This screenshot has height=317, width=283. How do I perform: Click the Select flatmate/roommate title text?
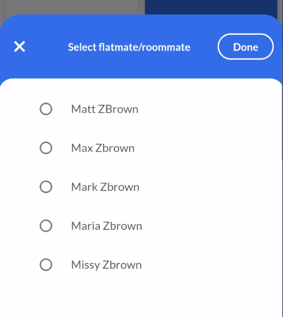pos(129,47)
